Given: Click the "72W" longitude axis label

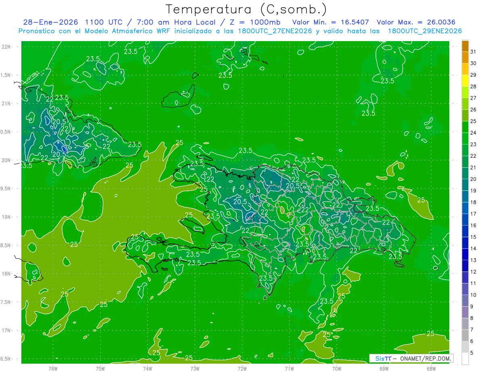Looking at the screenshot, I should [242, 369].
